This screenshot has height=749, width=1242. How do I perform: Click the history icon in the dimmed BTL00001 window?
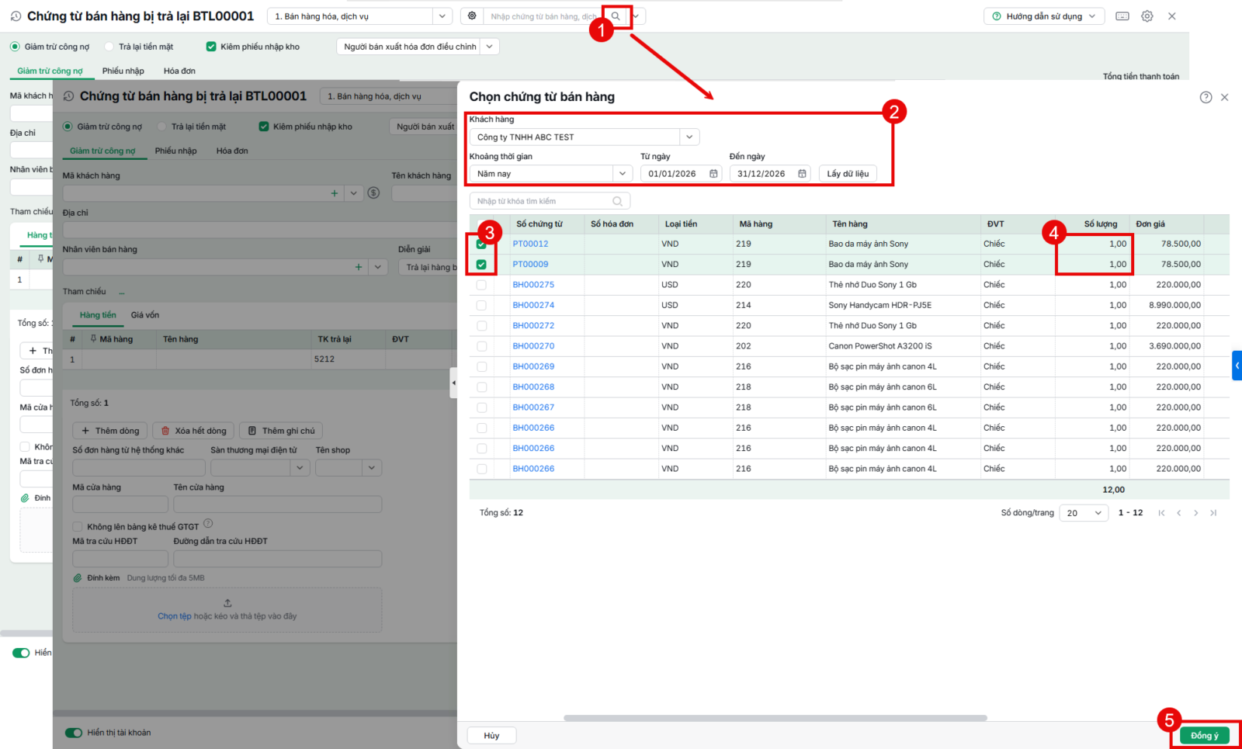coord(68,96)
